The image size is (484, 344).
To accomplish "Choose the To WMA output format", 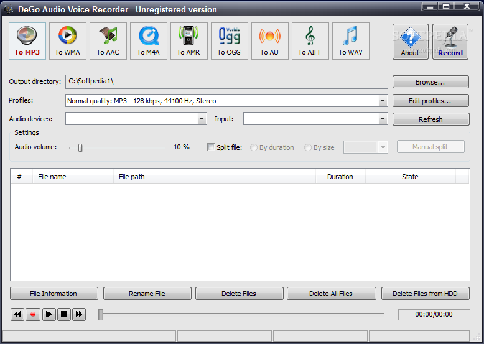I will tap(68, 41).
